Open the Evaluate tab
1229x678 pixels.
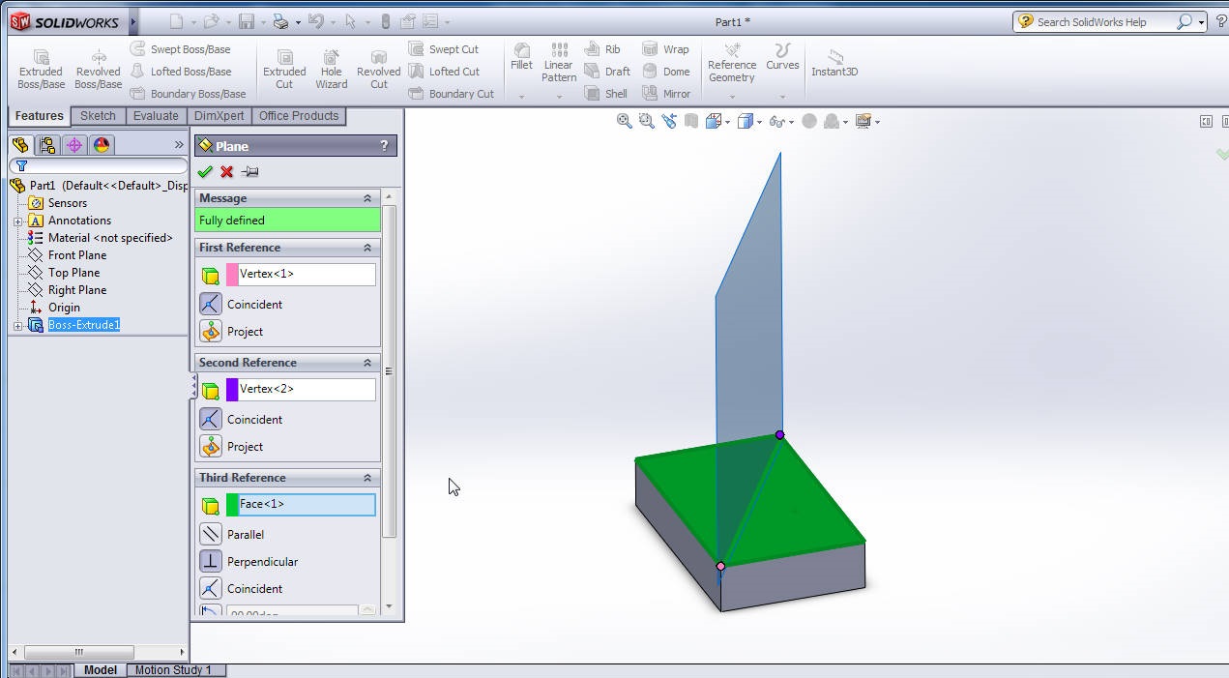156,116
